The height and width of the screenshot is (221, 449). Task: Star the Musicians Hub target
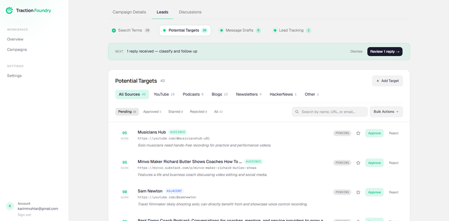click(358, 133)
